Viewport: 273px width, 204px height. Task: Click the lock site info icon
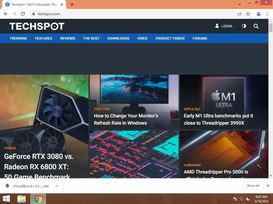34,14
